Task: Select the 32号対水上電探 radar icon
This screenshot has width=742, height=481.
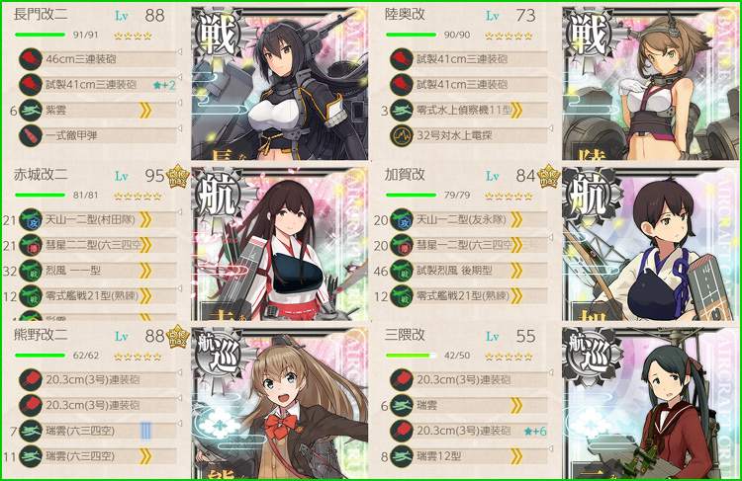Action: pos(402,135)
